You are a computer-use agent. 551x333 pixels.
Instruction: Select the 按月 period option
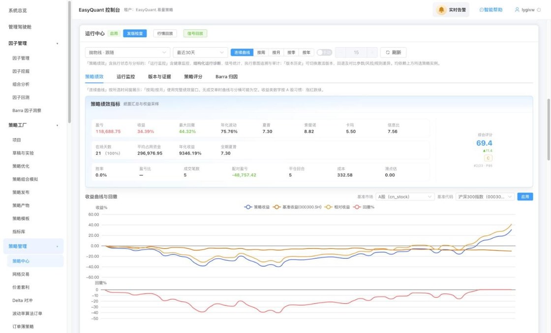276,52
